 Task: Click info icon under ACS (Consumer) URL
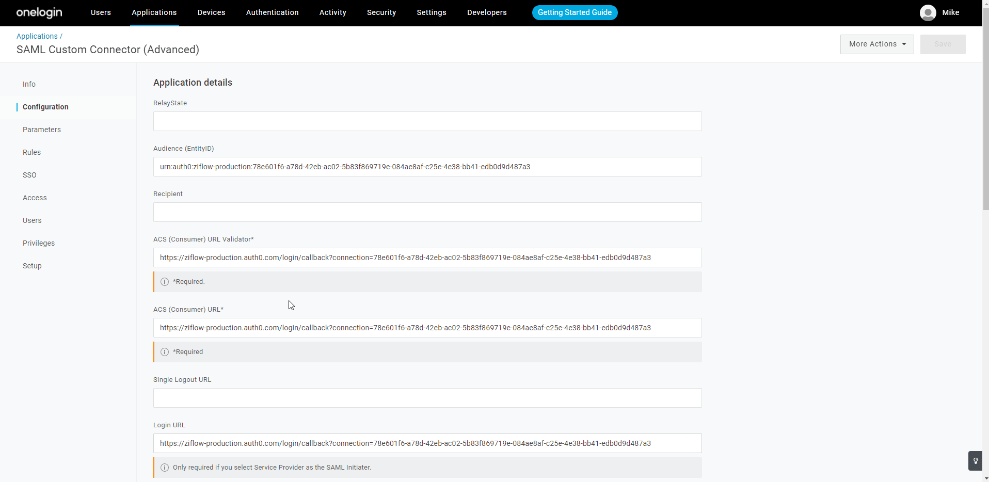(x=165, y=352)
